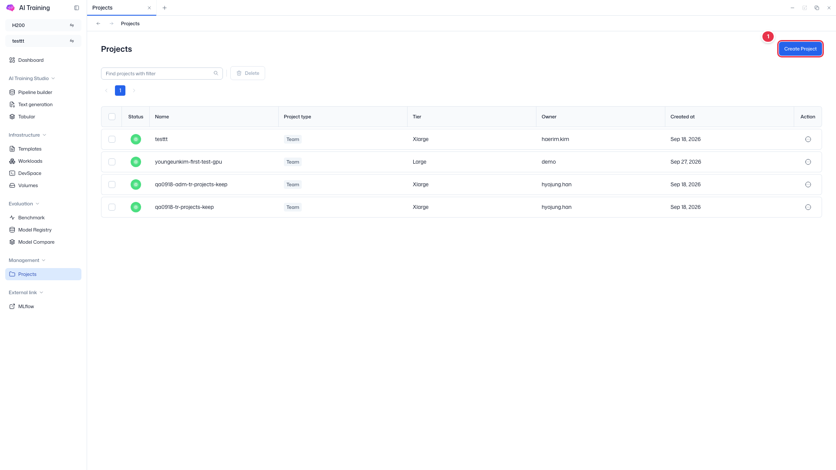This screenshot has height=470, width=836.
Task: Check the testtt project row checkbox
Action: coord(112,139)
